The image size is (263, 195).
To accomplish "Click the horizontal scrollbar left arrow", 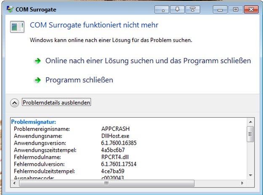I will [15, 183].
